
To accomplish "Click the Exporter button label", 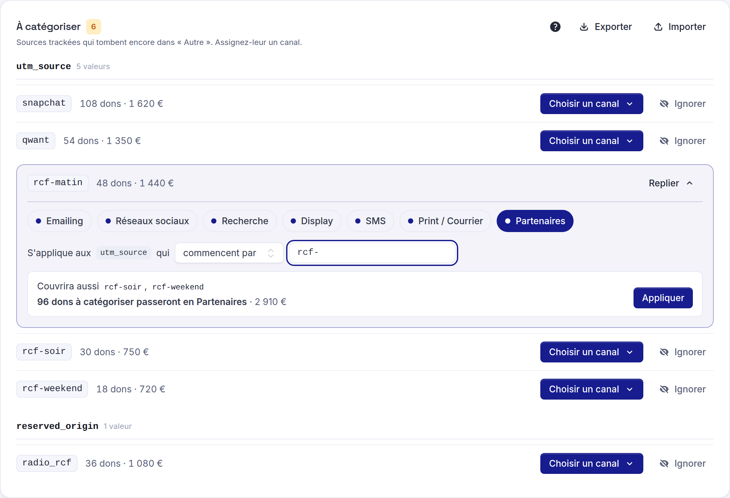I will point(613,27).
